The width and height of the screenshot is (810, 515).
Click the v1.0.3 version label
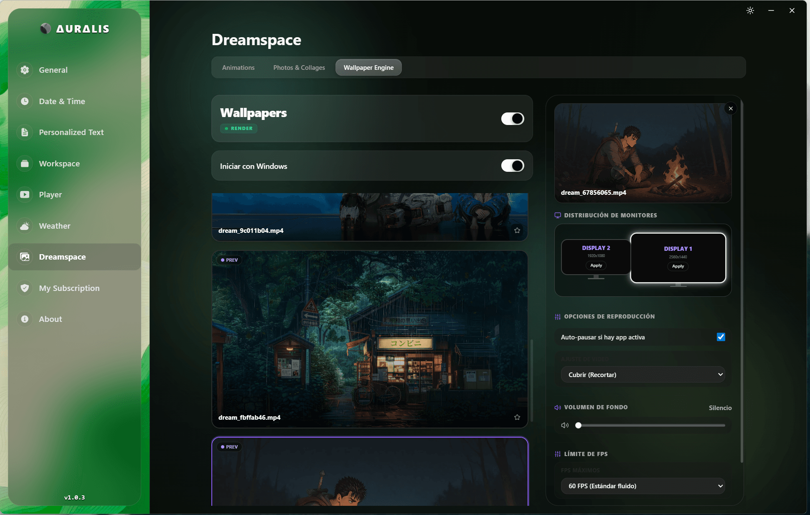(x=74, y=497)
